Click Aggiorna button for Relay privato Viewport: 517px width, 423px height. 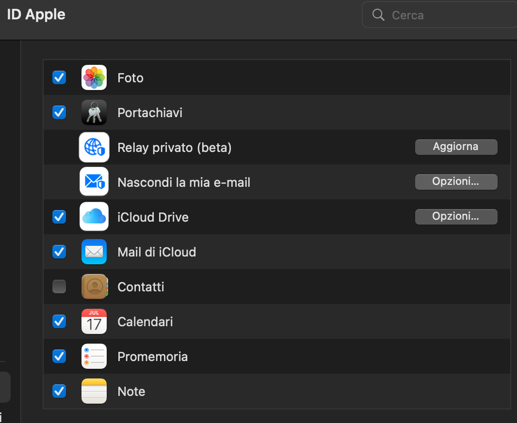pyautogui.click(x=456, y=147)
